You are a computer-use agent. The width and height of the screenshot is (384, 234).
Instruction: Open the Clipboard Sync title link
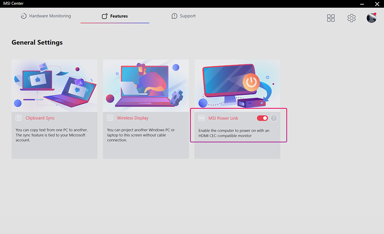pyautogui.click(x=40, y=118)
